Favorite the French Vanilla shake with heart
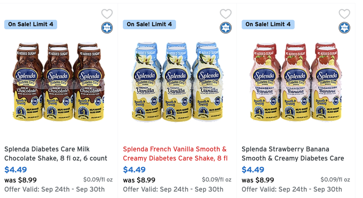 [x=226, y=14]
